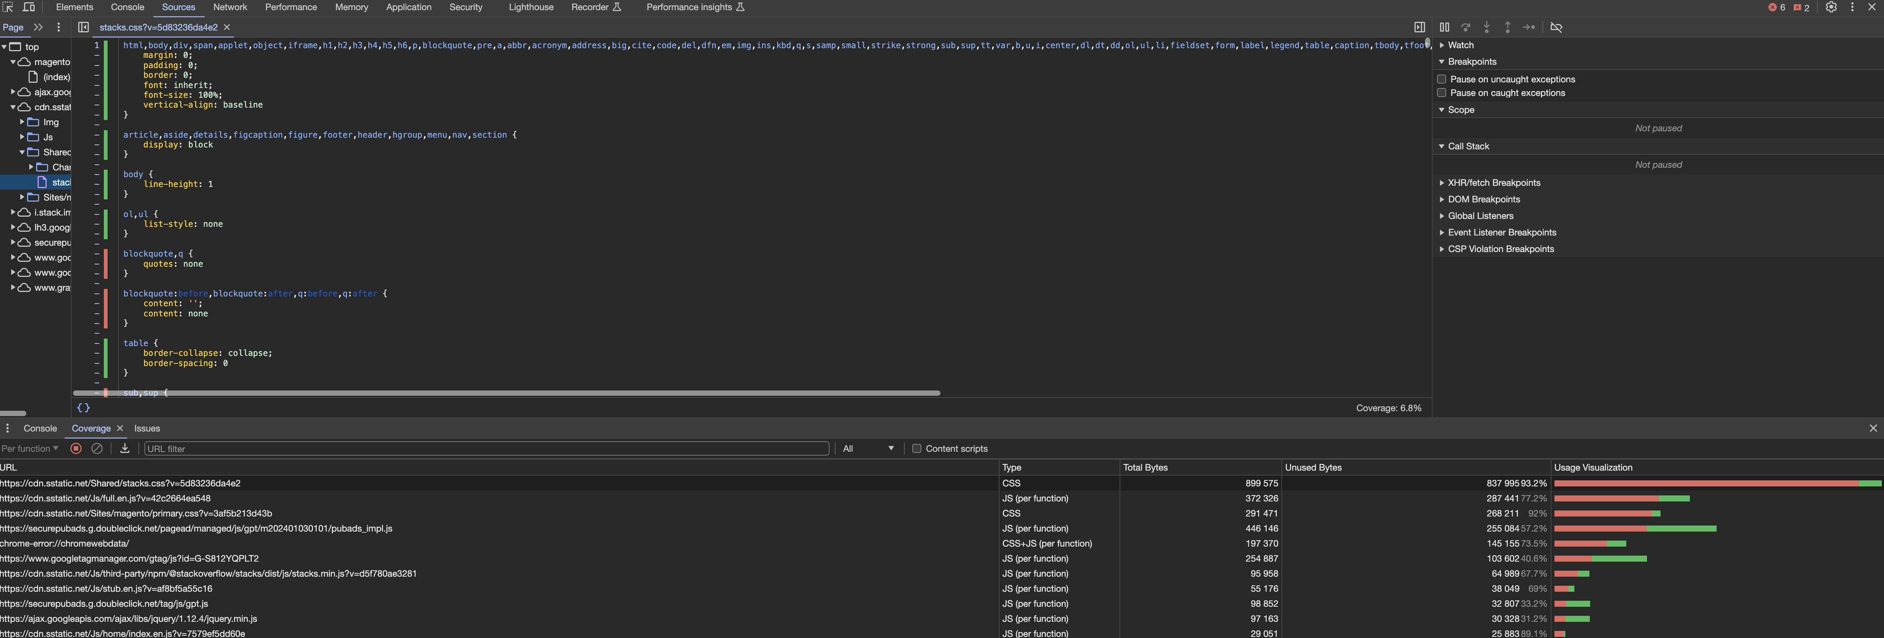Open the drawer three-dot menu
Image resolution: width=1884 pixels, height=638 pixels.
pyautogui.click(x=7, y=428)
